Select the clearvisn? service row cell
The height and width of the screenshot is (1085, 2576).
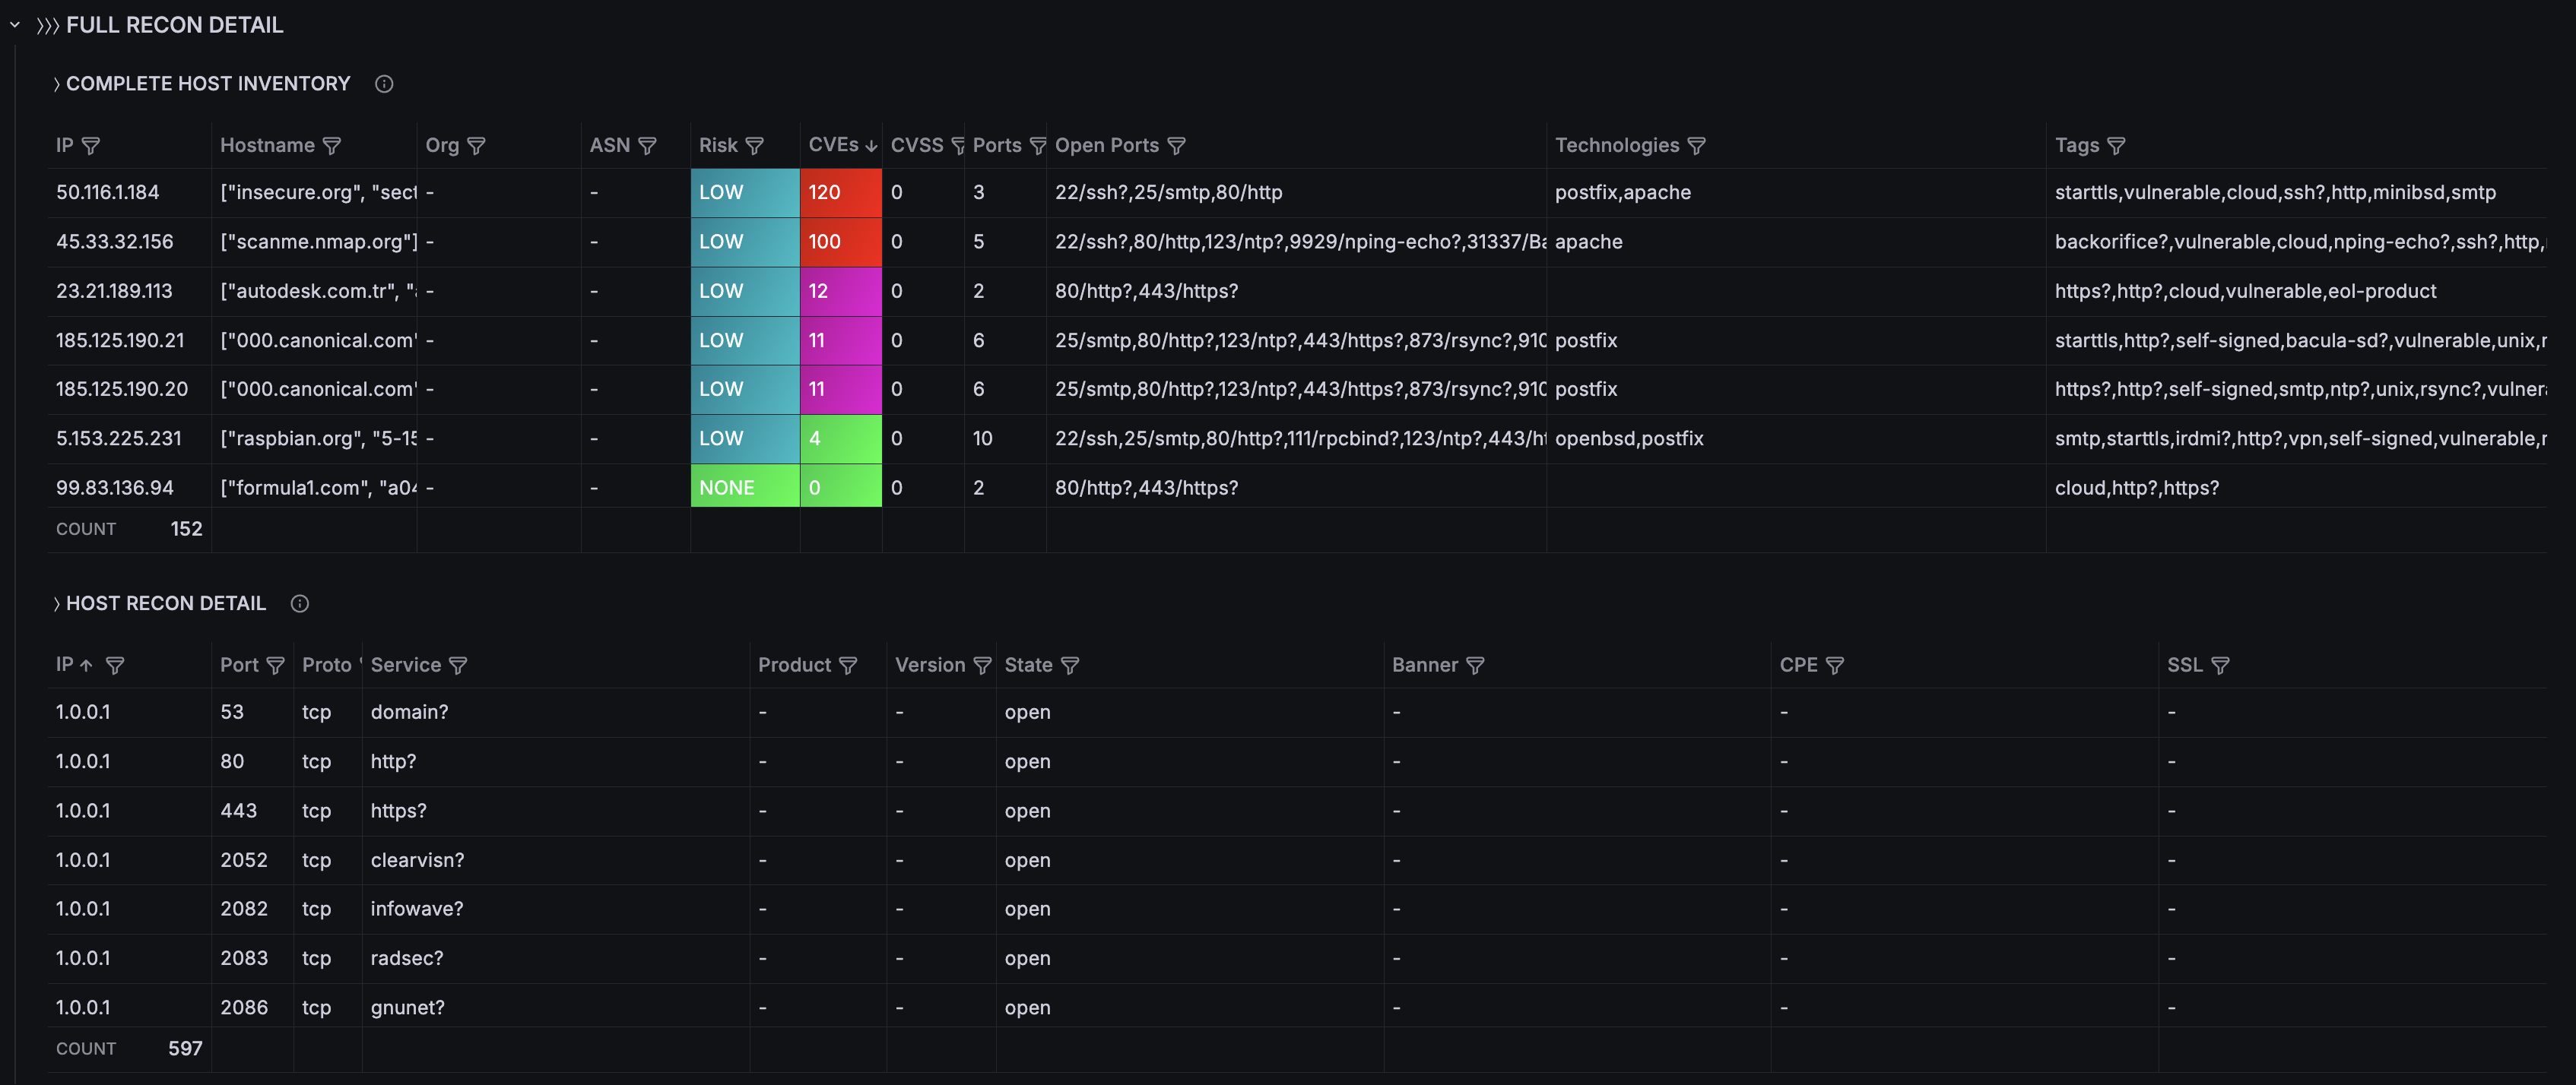[x=417, y=860]
